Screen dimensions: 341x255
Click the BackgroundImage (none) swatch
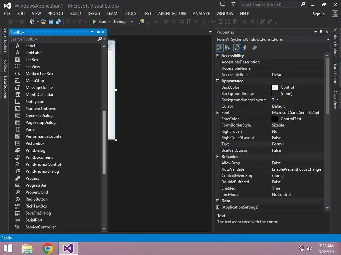275,93
